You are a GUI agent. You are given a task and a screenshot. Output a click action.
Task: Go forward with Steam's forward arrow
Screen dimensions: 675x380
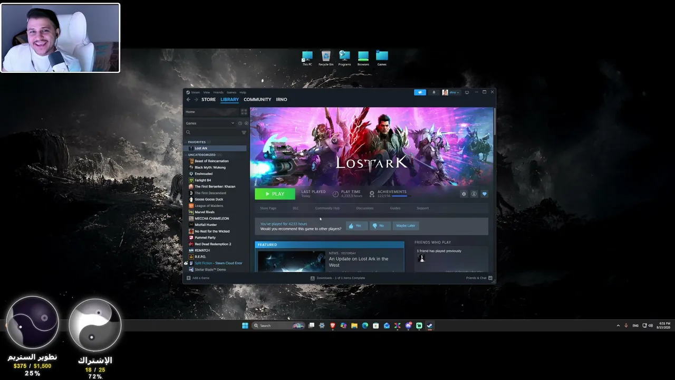(x=196, y=99)
